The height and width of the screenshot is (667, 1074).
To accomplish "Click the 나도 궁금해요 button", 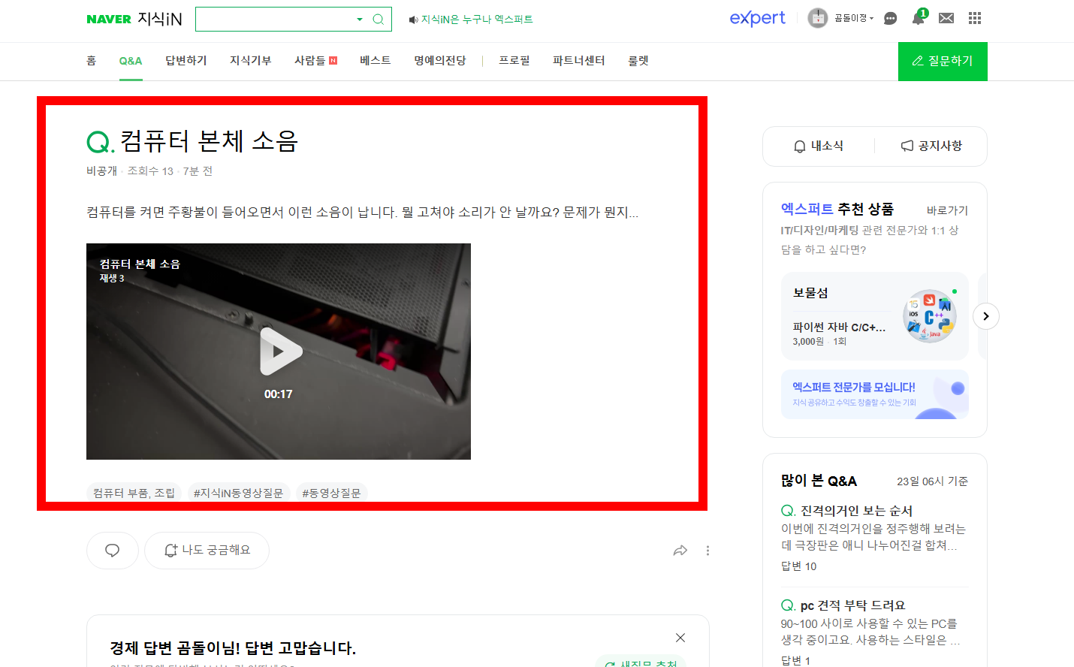I will (207, 551).
